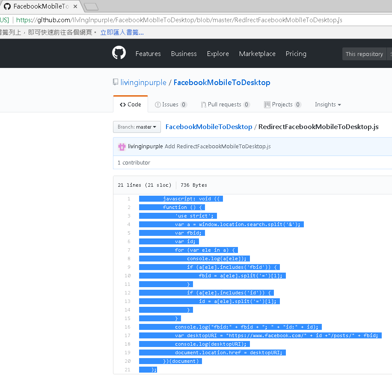Click the "javascript: void ((" code line
The height and width of the screenshot is (385, 392).
(191, 199)
